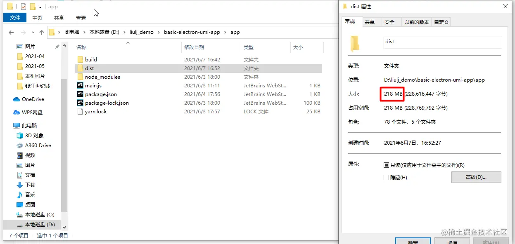Select 此电脑 in navigation pane
Image resolution: width=515 pixels, height=244 pixels.
point(29,125)
